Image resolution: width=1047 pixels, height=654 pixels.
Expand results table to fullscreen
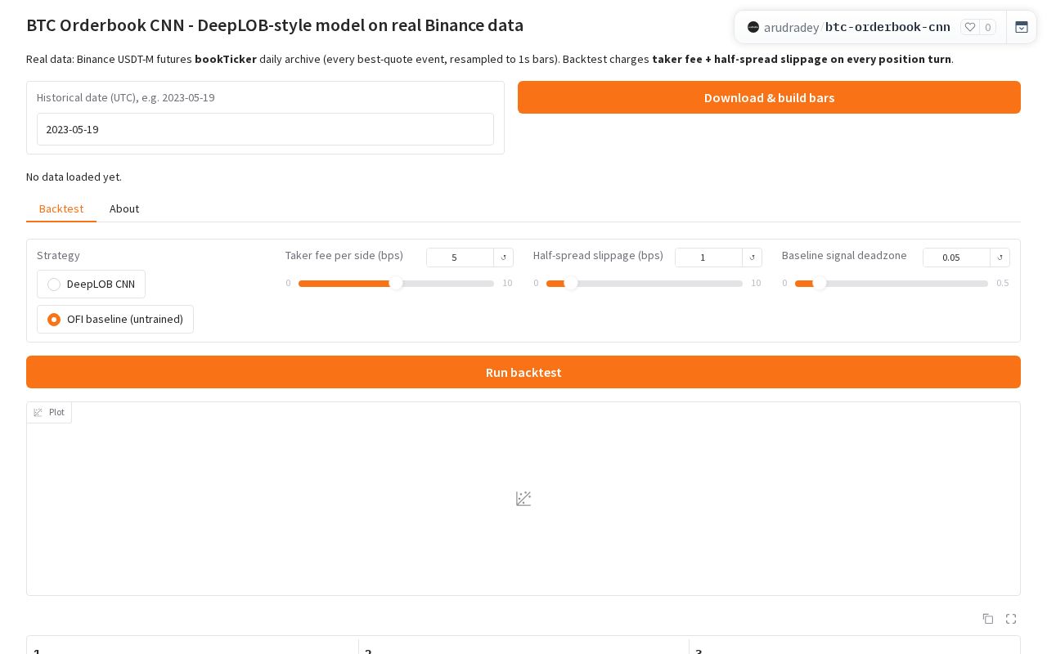click(x=1011, y=619)
